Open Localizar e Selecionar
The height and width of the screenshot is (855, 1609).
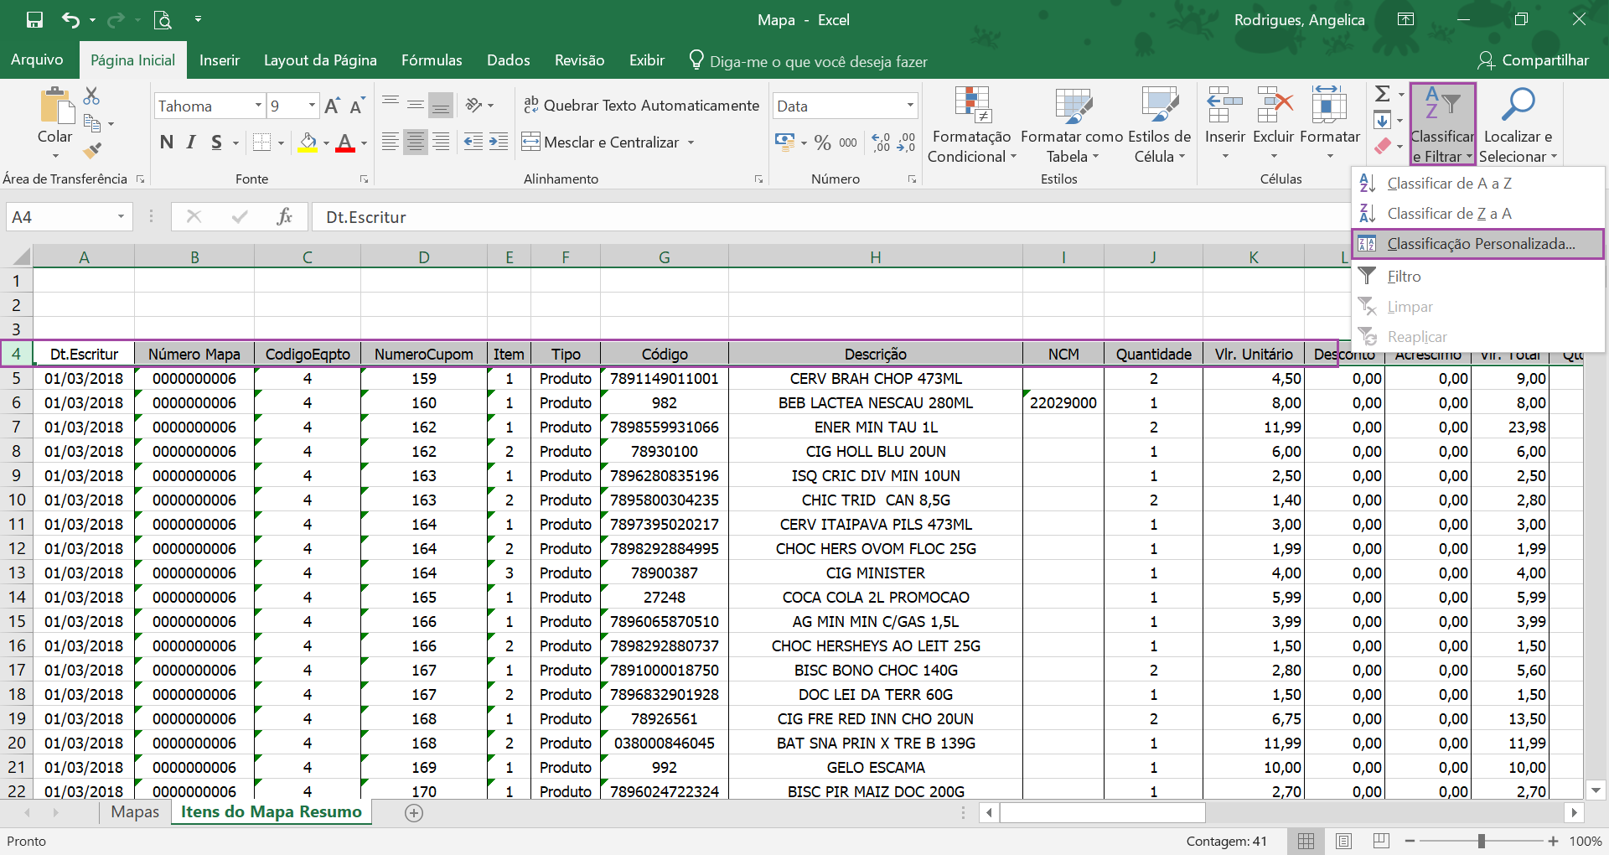(1518, 125)
